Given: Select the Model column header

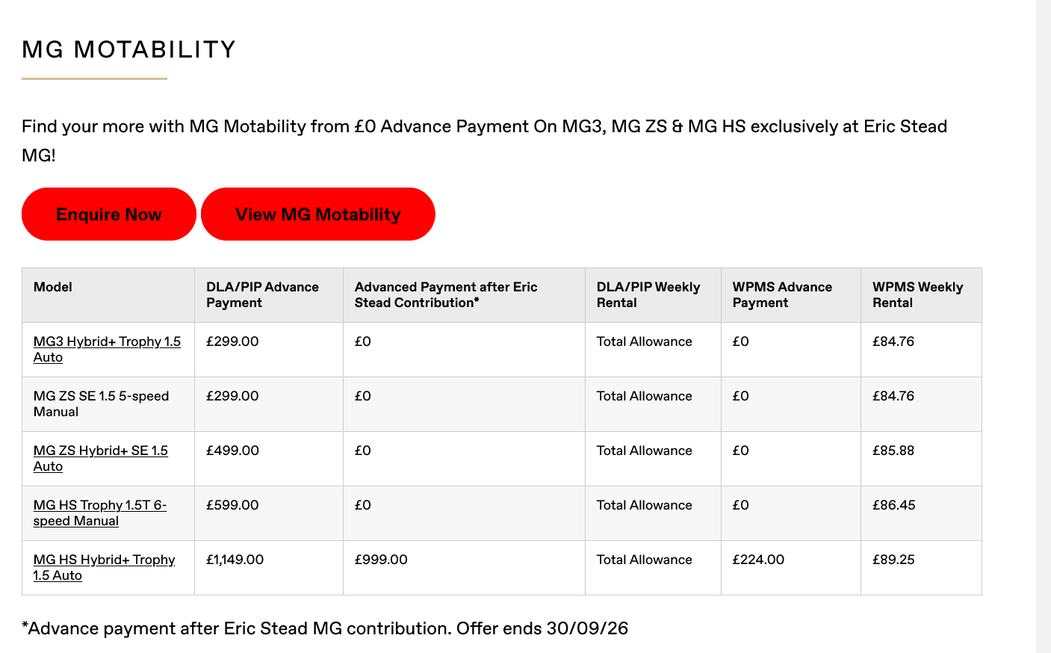Looking at the screenshot, I should click(x=108, y=295).
